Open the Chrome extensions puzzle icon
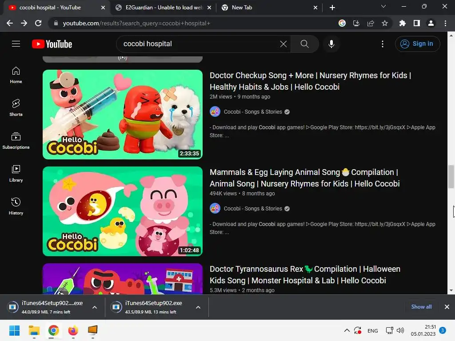This screenshot has width=455, height=341. (x=402, y=23)
